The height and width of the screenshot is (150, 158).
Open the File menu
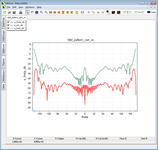pyautogui.click(x=8, y=7)
